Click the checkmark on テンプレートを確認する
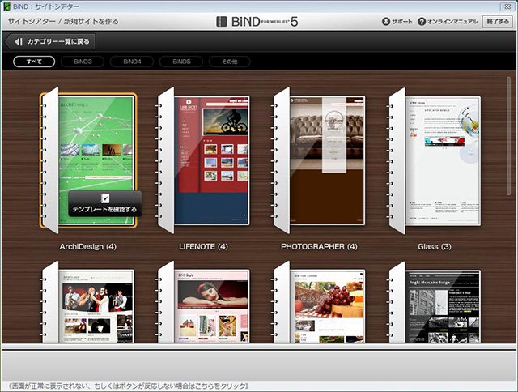518x392 pixels. pos(105,198)
